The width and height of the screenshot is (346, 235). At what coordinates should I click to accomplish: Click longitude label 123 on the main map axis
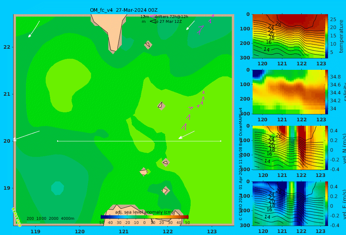pos(212,232)
